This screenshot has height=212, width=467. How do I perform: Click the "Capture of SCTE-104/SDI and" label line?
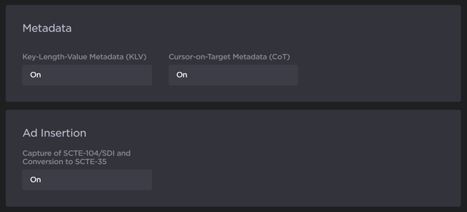76,153
